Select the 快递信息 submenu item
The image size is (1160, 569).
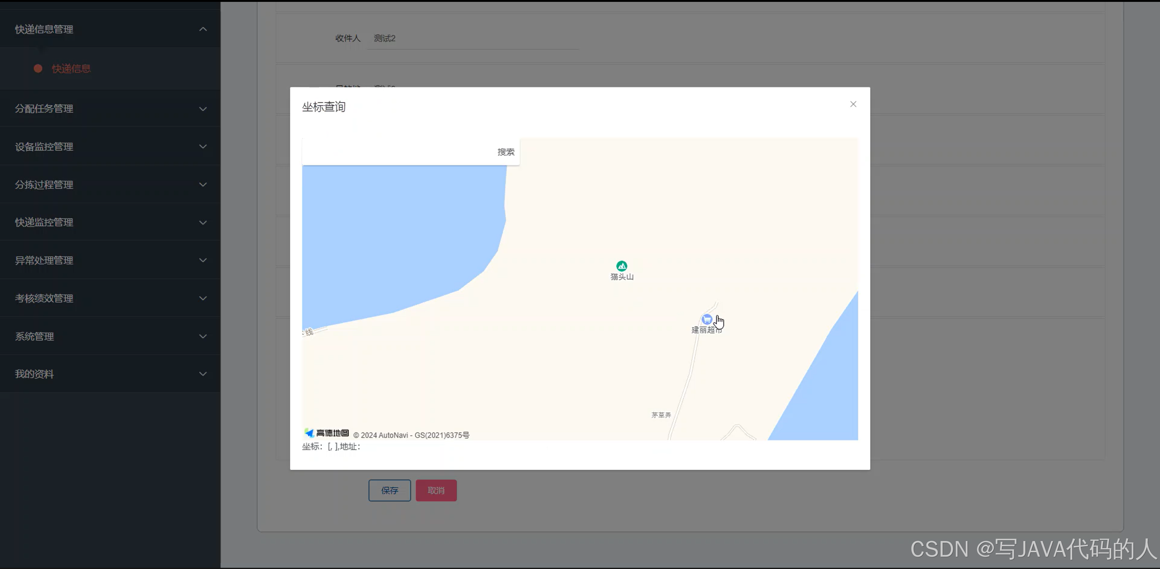click(x=71, y=68)
